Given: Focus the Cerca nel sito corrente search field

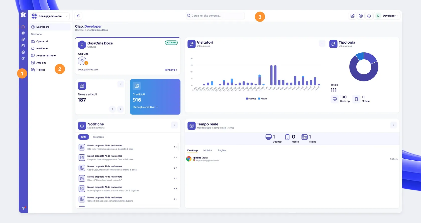Looking at the screenshot, I should (215, 16).
